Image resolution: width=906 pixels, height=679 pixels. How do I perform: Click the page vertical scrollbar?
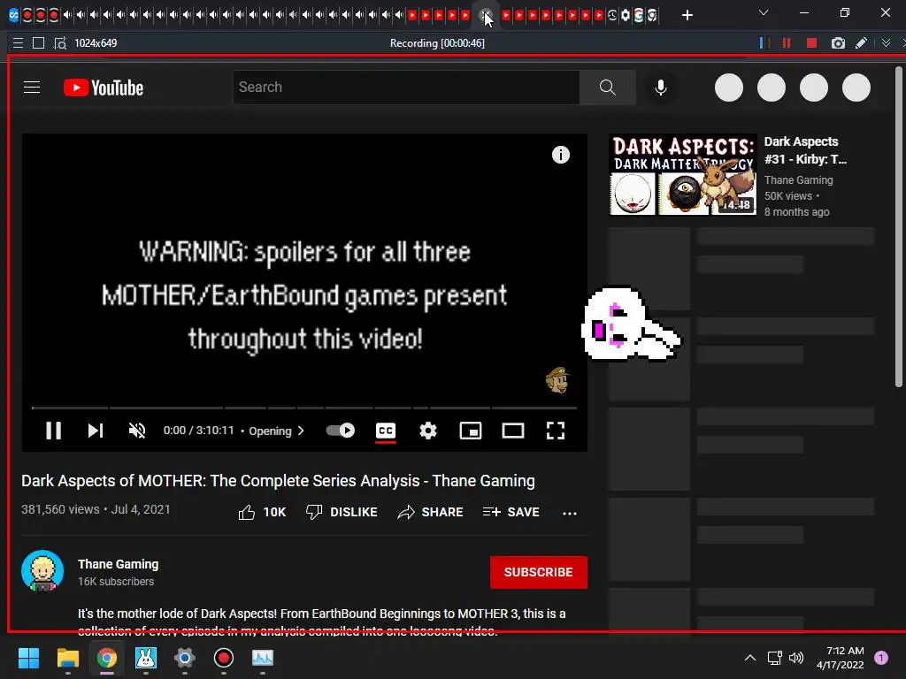(899, 227)
